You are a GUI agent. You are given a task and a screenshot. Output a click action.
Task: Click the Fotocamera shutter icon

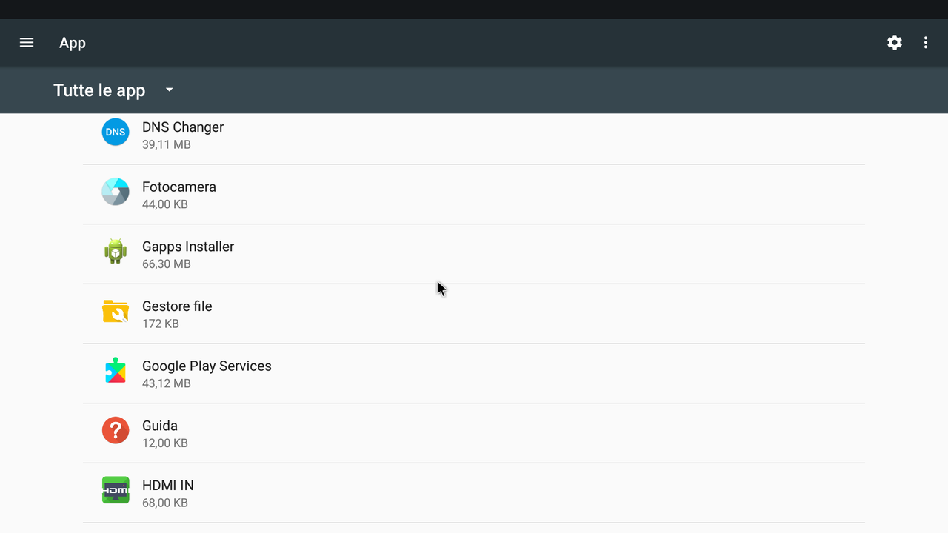tap(116, 192)
